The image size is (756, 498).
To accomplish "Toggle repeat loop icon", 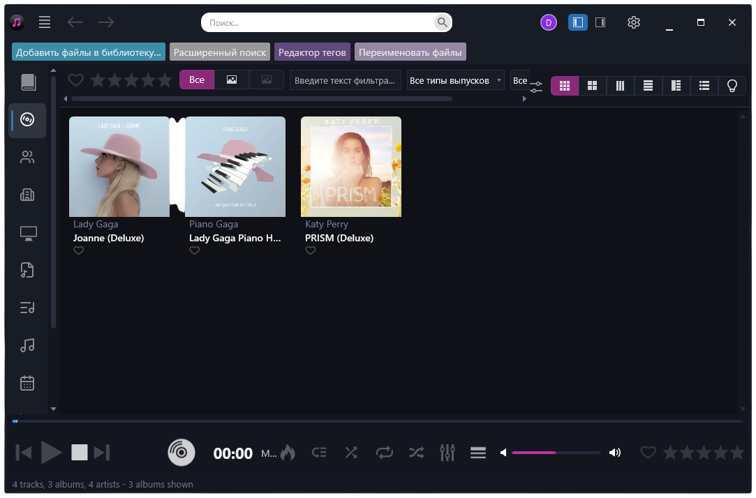I will point(384,453).
